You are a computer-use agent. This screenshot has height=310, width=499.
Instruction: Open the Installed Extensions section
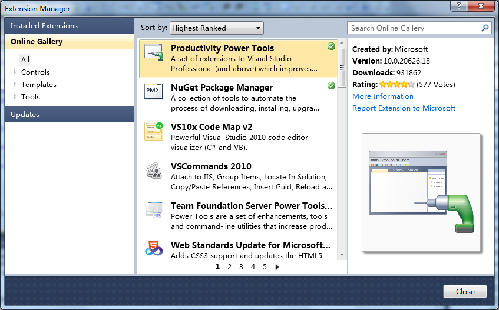70,26
